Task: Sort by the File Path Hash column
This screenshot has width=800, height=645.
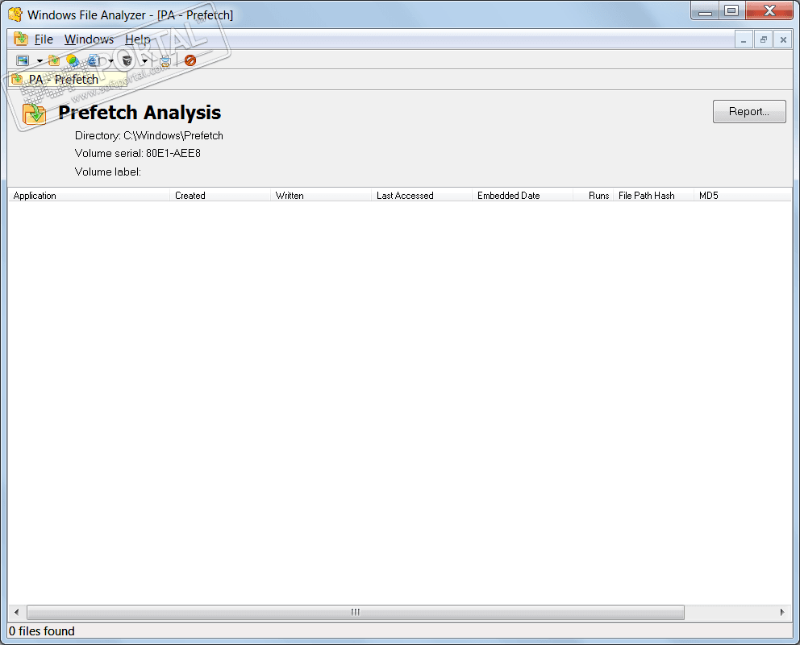Action: pos(653,196)
